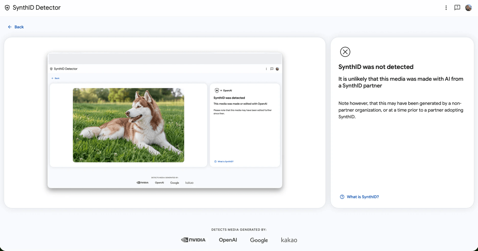The width and height of the screenshot is (478, 251).
Task: Click the 'Note however' explanatory paragraph
Action: pyautogui.click(x=401, y=110)
